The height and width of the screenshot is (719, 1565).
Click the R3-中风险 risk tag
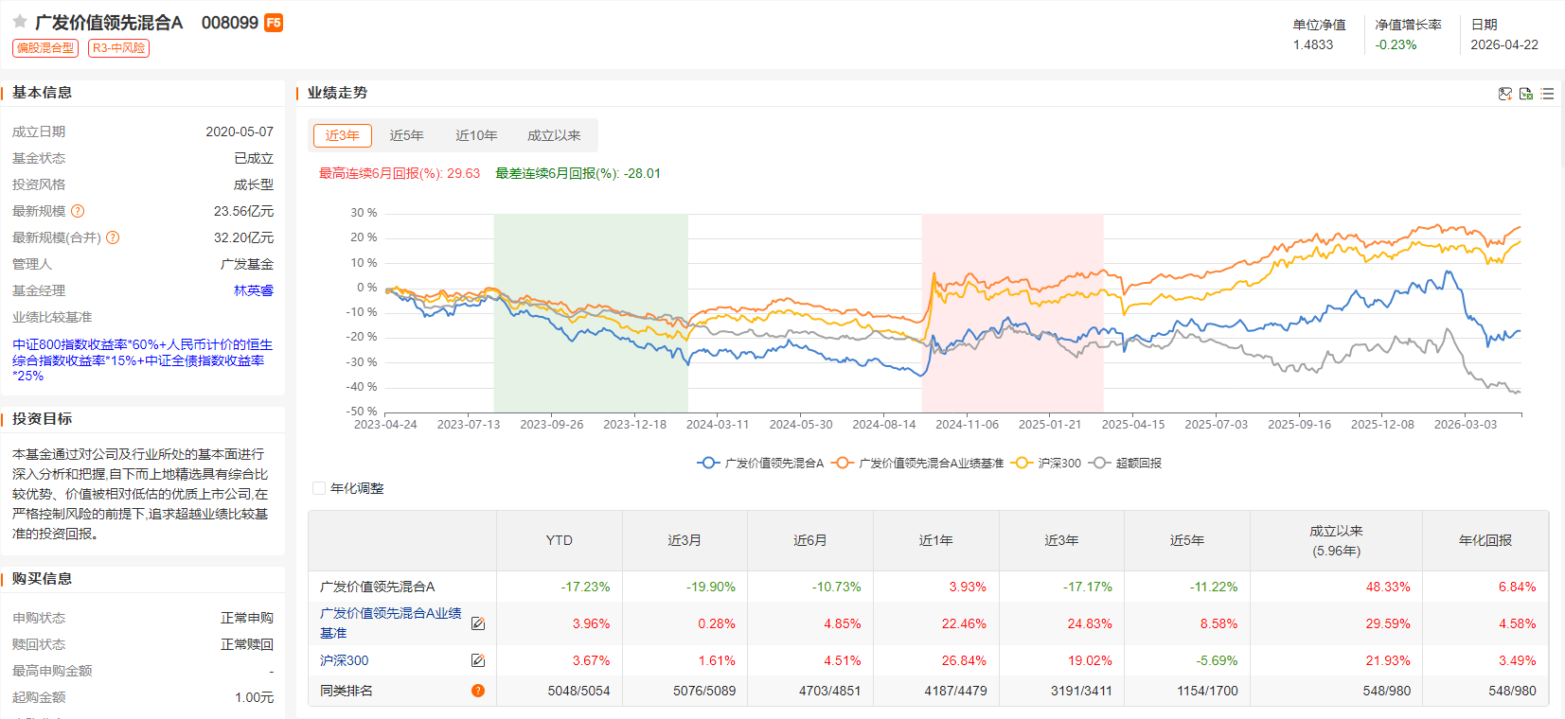(118, 48)
